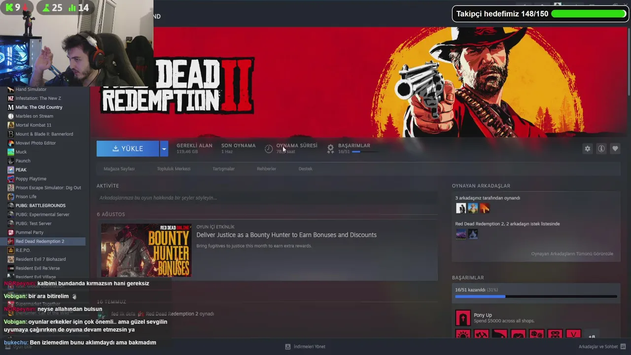Open the Destek tab
This screenshot has width=631, height=355.
(x=305, y=169)
